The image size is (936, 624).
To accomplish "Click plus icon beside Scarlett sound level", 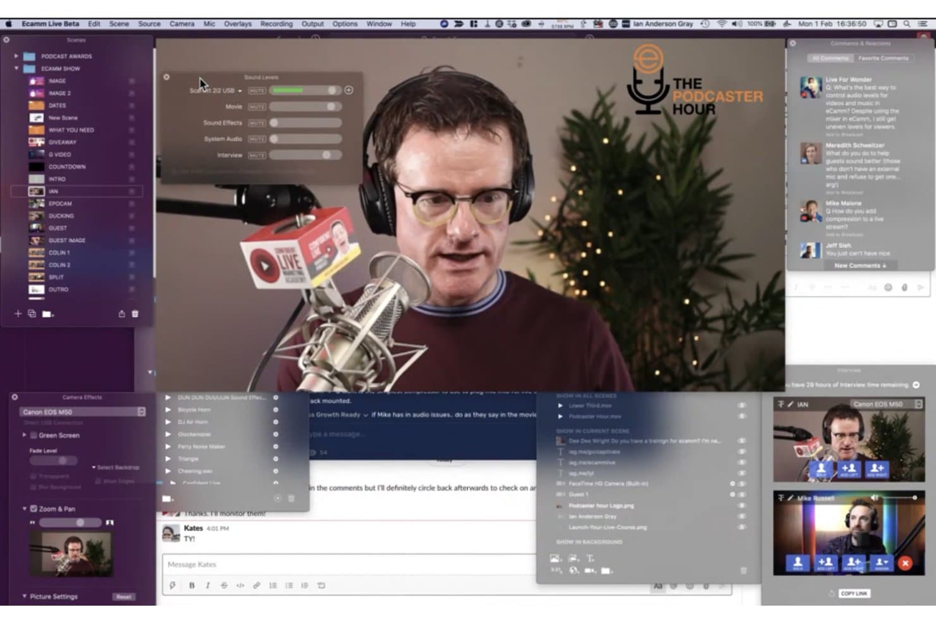I will pyautogui.click(x=348, y=90).
